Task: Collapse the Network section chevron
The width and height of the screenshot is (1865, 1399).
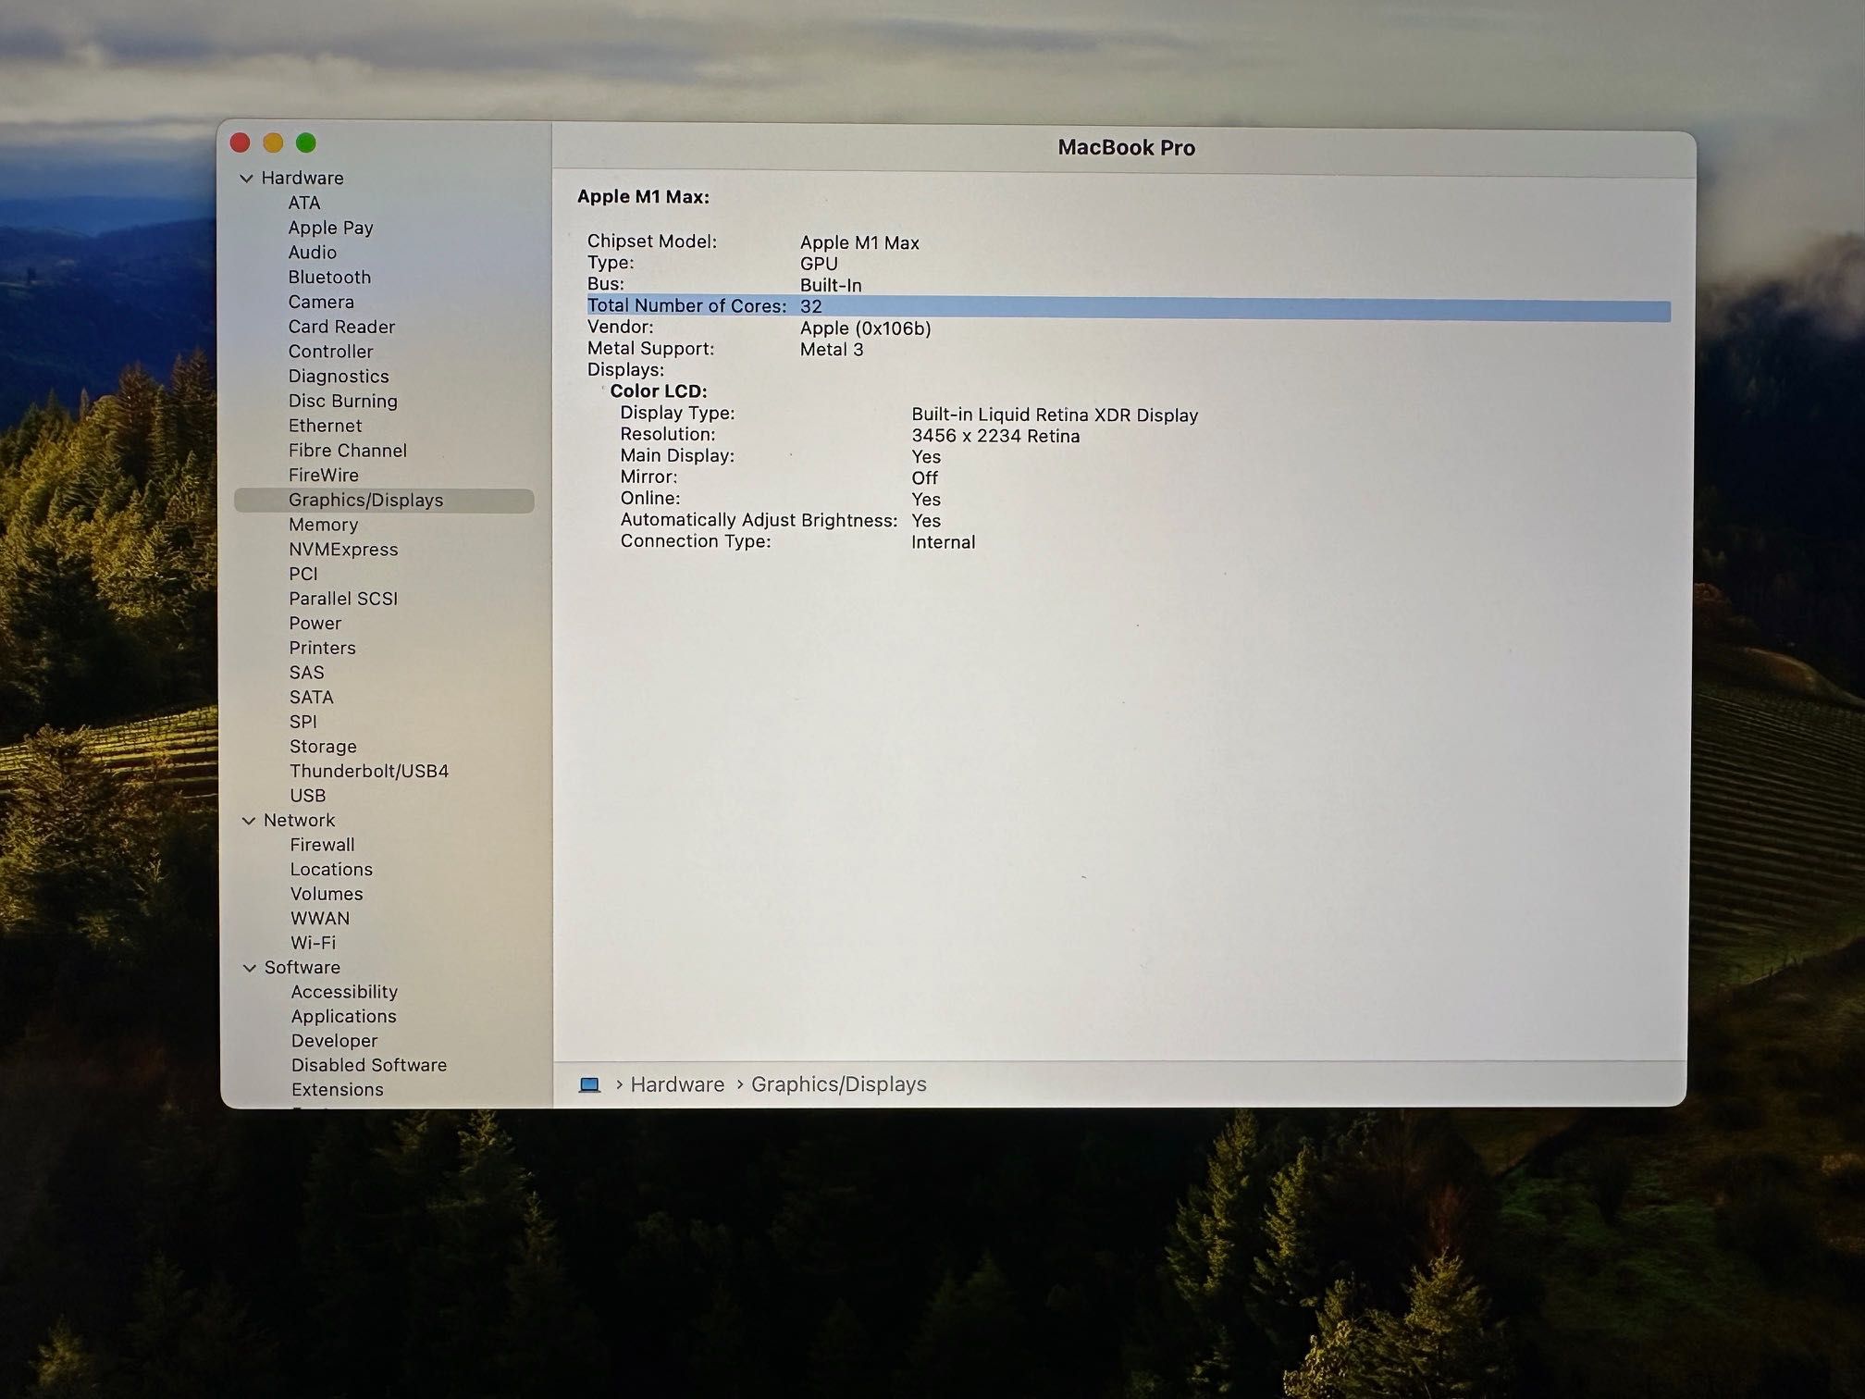Action: pos(249,821)
